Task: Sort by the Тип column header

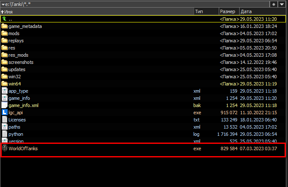Action: pyautogui.click(x=206, y=11)
